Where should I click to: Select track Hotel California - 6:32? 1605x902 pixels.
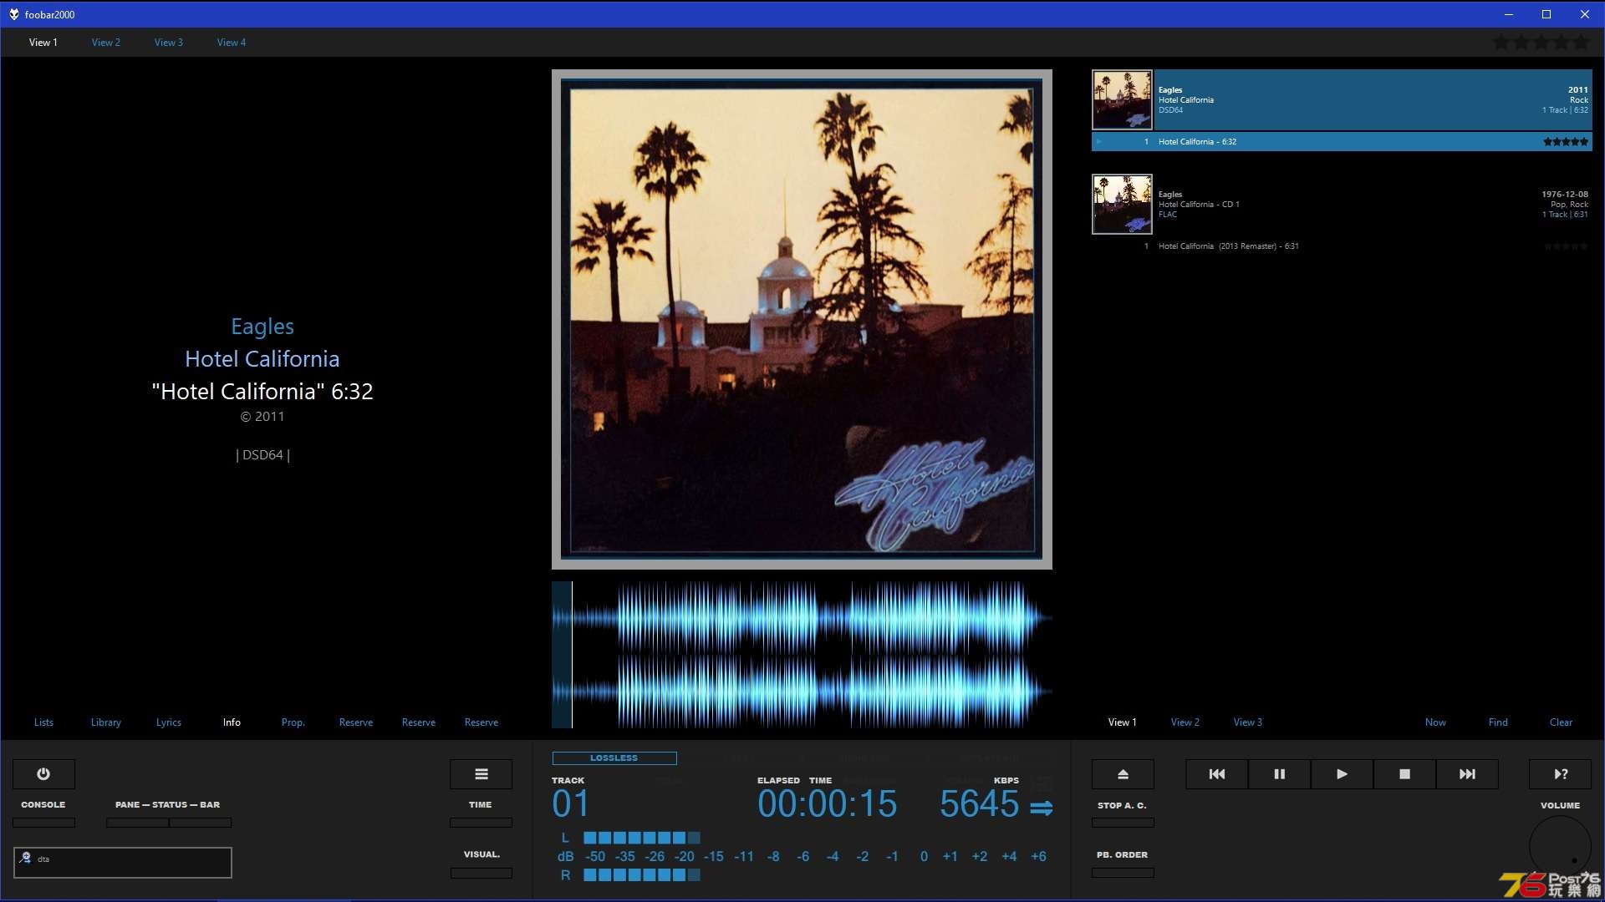pos(1342,142)
